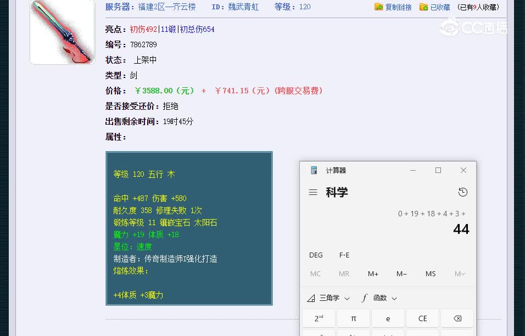Click the line 耐久度 358 修理失败 1次

[x=158, y=210]
